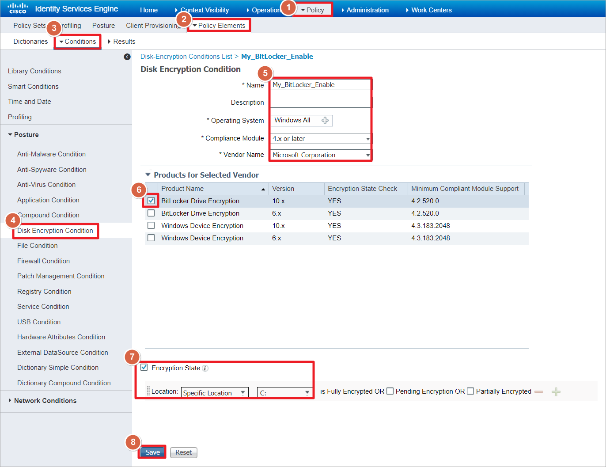Screen dimensions: 606x467
Task: Click the Cisco logo
Action: [x=18, y=8]
